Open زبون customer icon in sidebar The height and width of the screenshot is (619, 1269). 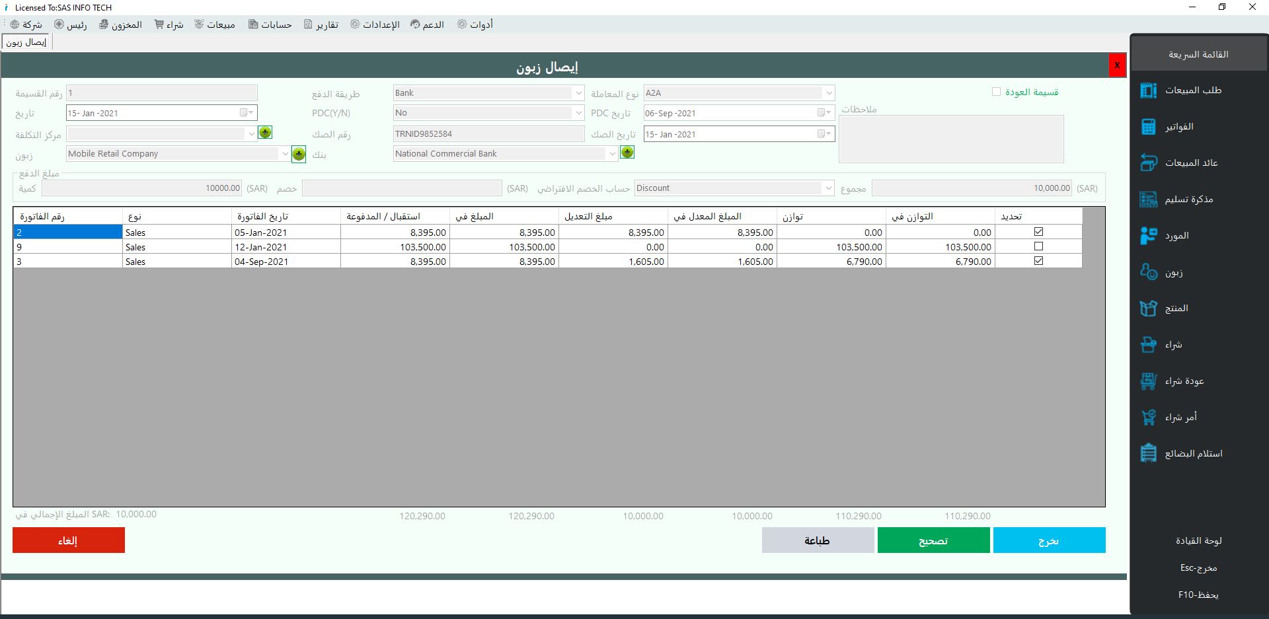click(x=1149, y=272)
